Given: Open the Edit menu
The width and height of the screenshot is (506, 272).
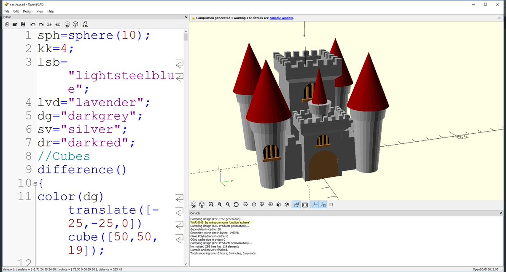Looking at the screenshot, I should pos(16,11).
